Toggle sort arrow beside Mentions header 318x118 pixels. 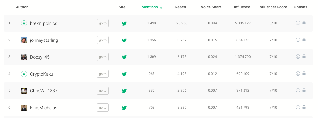point(161,8)
